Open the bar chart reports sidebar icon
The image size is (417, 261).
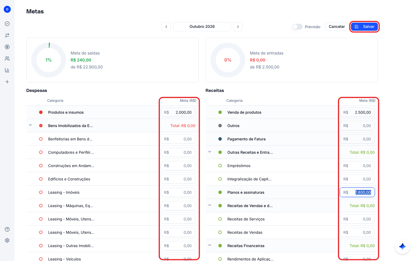tap(7, 70)
